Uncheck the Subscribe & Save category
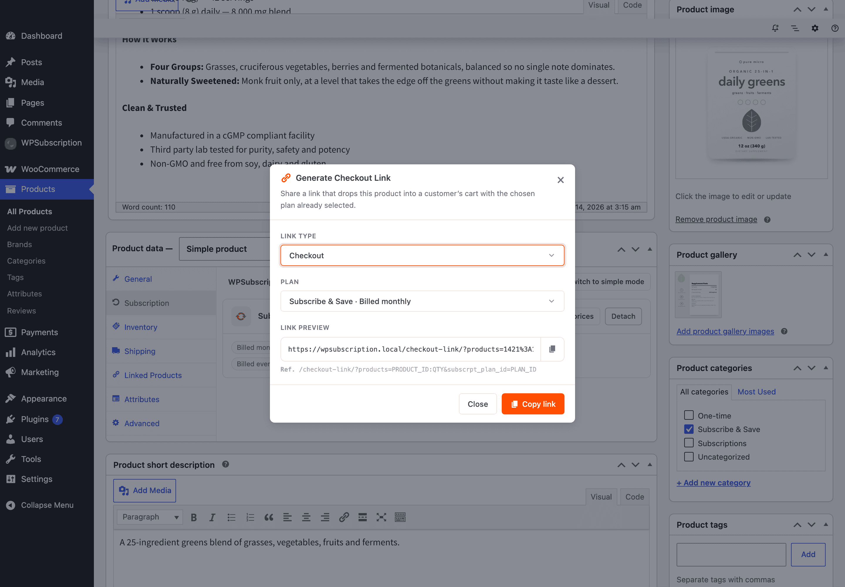 pyautogui.click(x=689, y=429)
